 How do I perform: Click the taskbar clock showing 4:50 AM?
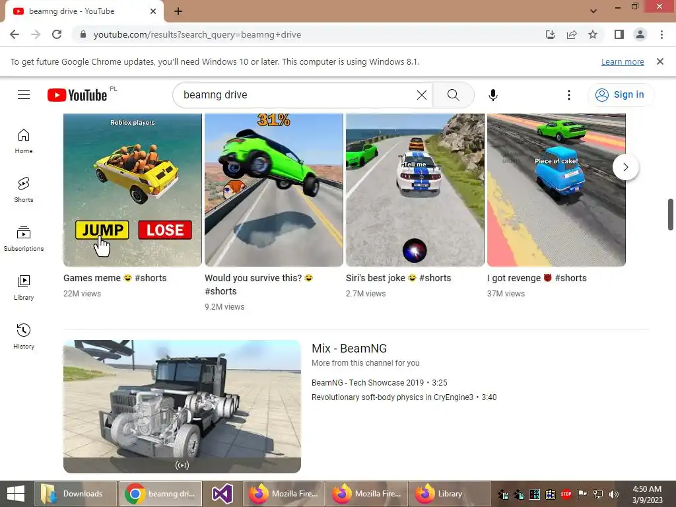point(647,494)
